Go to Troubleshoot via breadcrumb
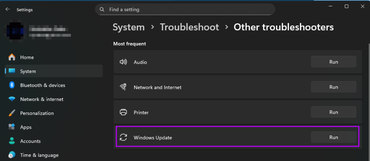Image resolution: width=370 pixels, height=161 pixels. [x=189, y=27]
